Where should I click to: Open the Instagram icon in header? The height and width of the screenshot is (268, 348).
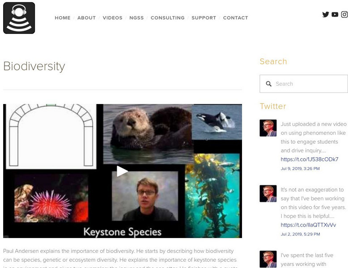tap(344, 14)
